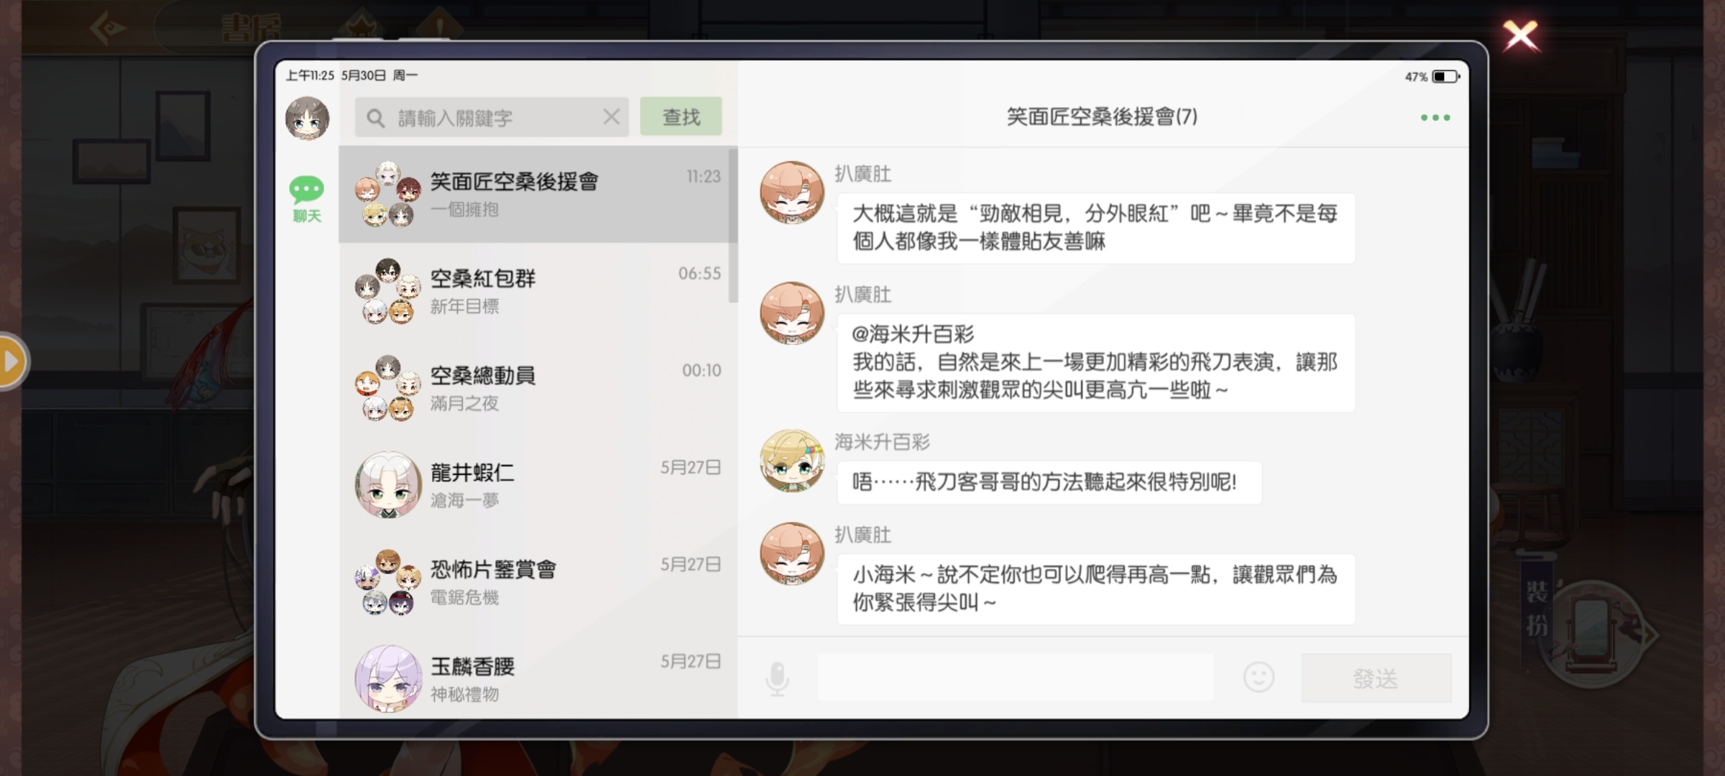Image resolution: width=1725 pixels, height=776 pixels.
Task: Tap 海米升百彩 avatar in the chat
Action: tap(792, 461)
